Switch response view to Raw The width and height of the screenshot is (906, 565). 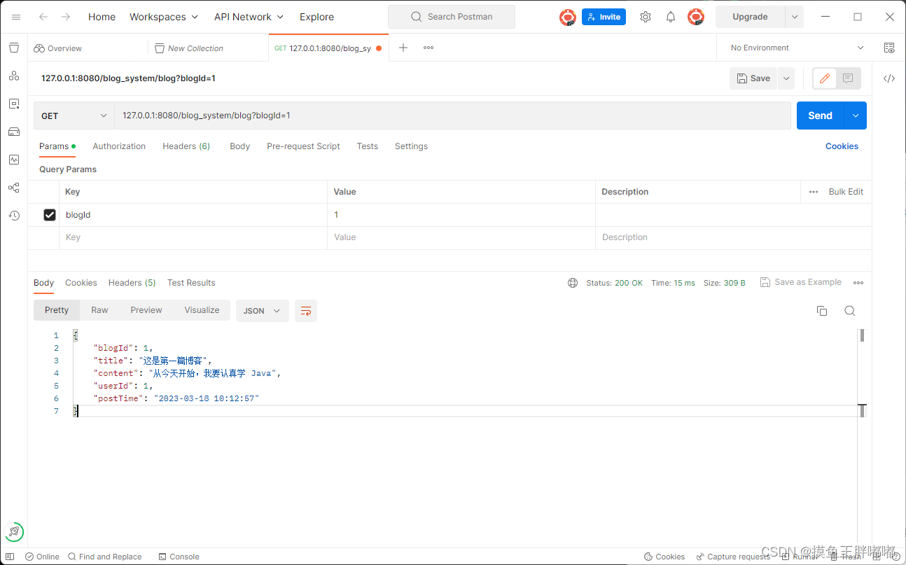click(99, 310)
